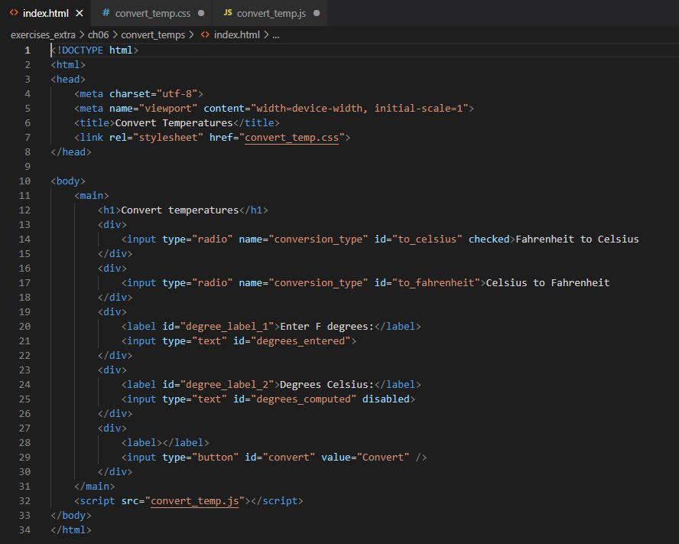
Task: Click line number 14 in the gutter
Action: pyautogui.click(x=24, y=239)
